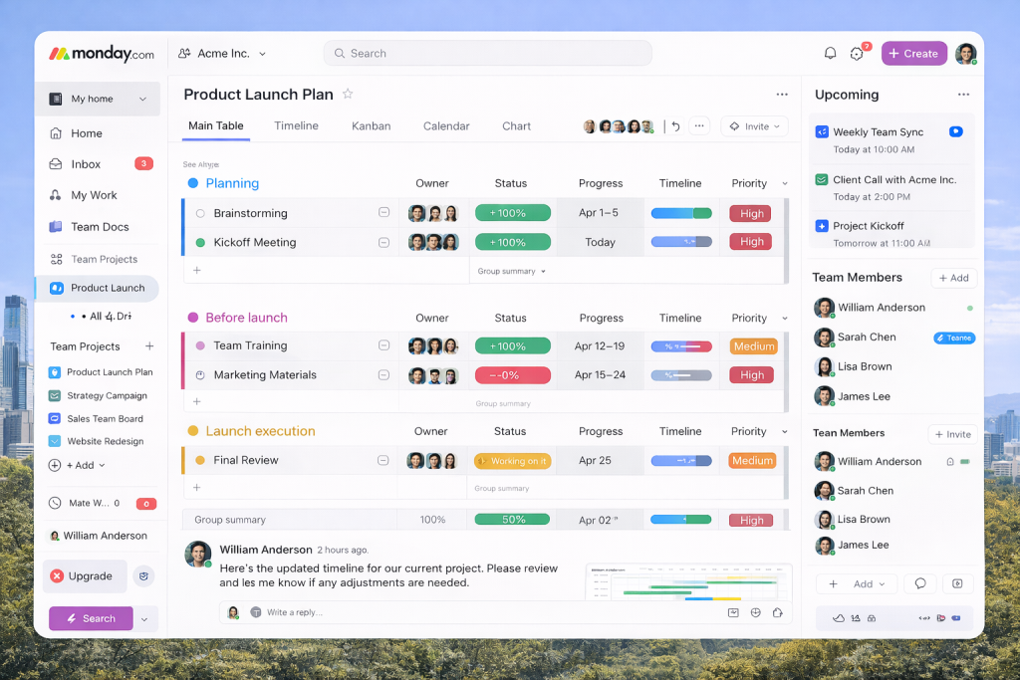The height and width of the screenshot is (680, 1020).
Task: Toggle the Brainstorming row status circle
Action: point(200,213)
